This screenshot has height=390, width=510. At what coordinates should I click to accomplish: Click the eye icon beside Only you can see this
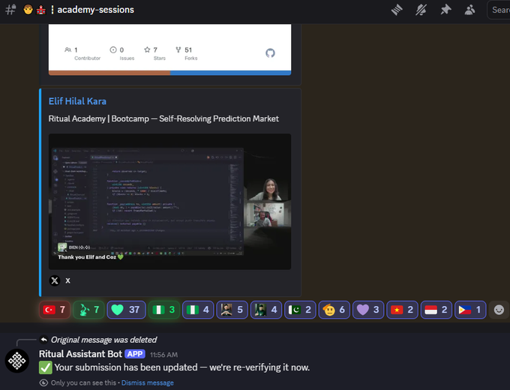(43, 382)
